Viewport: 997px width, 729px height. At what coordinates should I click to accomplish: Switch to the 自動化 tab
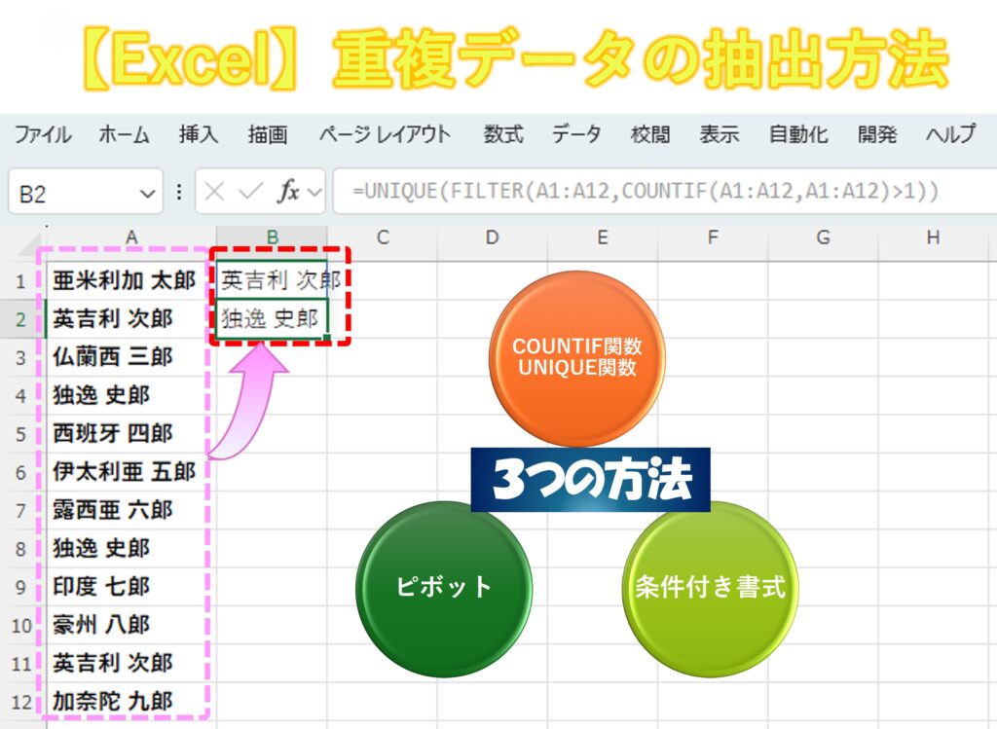click(798, 134)
